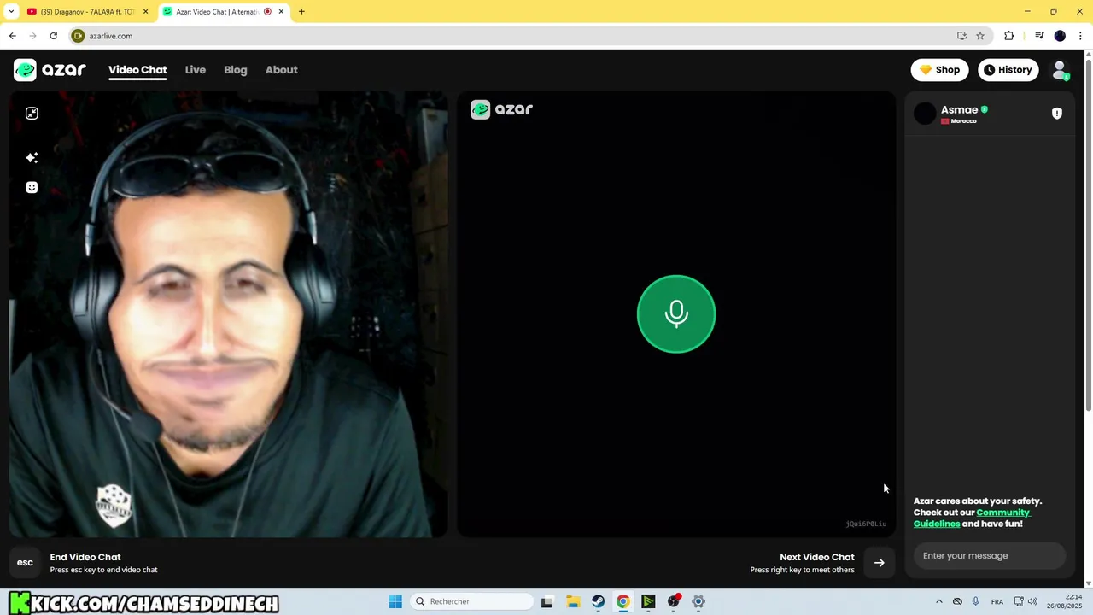Open Task View on the taskbar
The width and height of the screenshot is (1093, 615).
pos(547,601)
